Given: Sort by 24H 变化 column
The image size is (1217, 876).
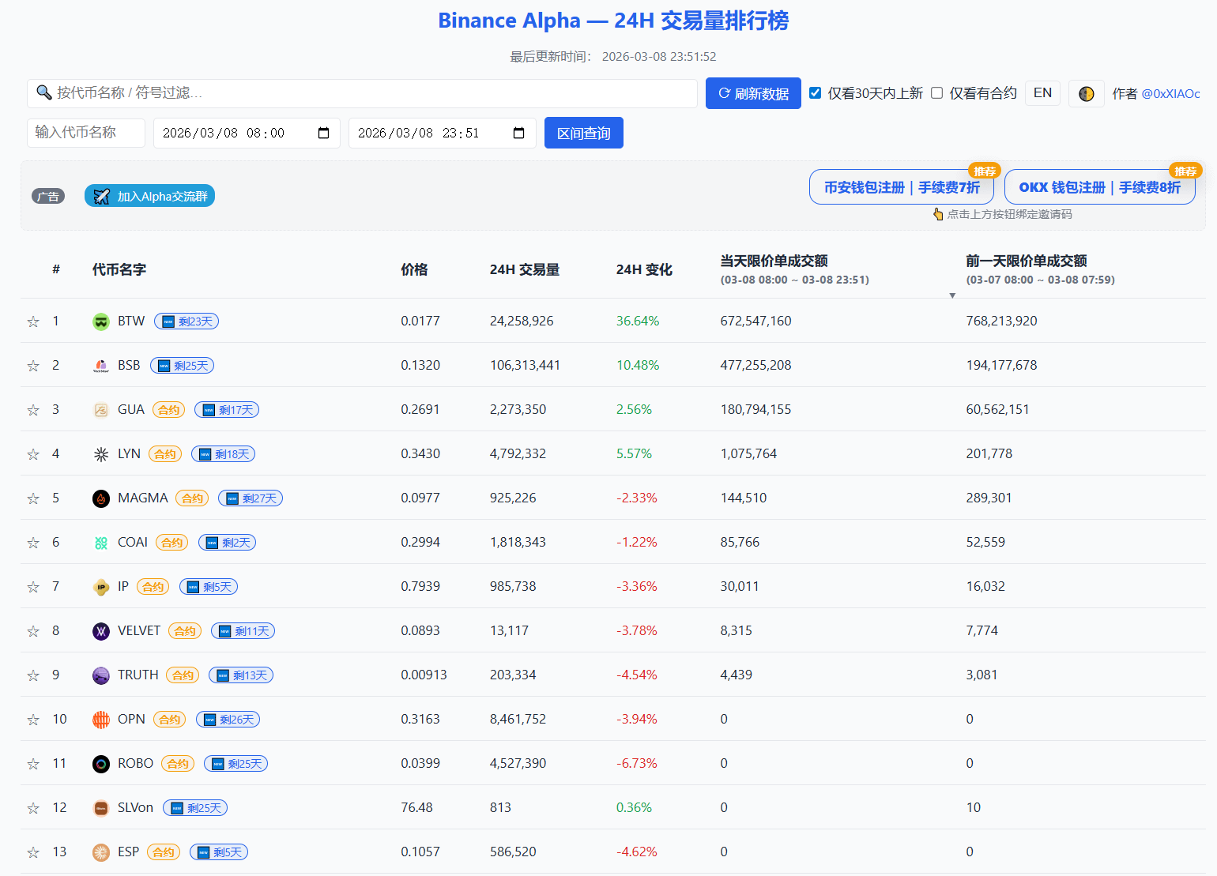Looking at the screenshot, I should (x=645, y=269).
